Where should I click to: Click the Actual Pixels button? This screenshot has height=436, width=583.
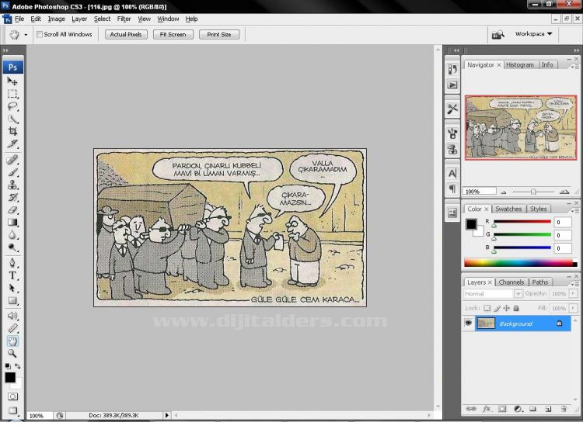pyautogui.click(x=126, y=34)
